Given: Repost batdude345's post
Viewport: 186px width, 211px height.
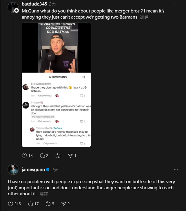Looking at the screenshot, I should pos(58,156).
